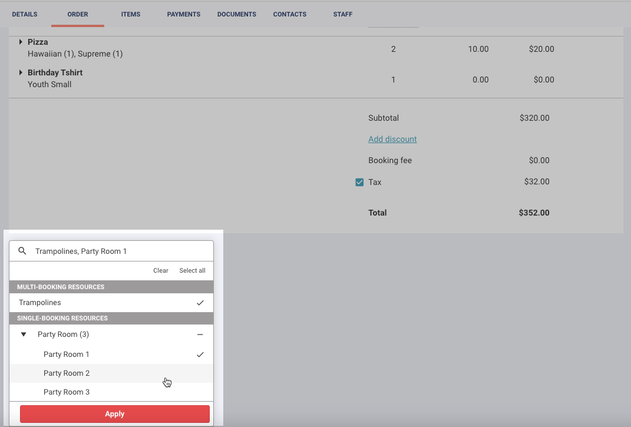Click the resource search field
The height and width of the screenshot is (427, 631).
point(111,251)
